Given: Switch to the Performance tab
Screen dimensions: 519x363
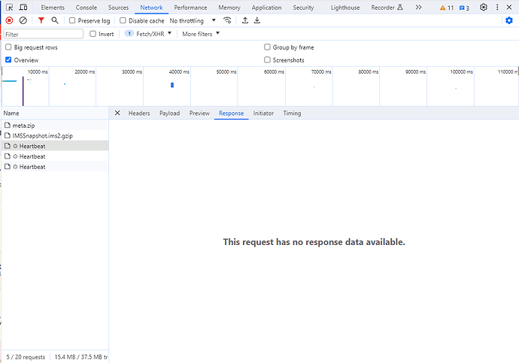Looking at the screenshot, I should click(190, 8).
